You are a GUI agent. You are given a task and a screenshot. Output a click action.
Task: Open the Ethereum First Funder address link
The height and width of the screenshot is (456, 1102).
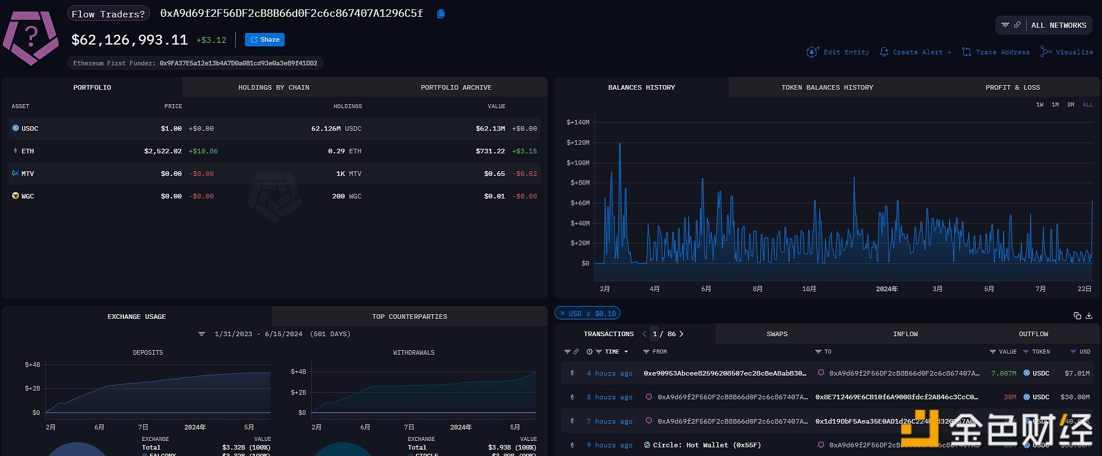(x=239, y=63)
